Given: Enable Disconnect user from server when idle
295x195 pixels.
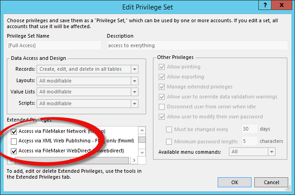Looking at the screenshot, I should [x=162, y=107].
